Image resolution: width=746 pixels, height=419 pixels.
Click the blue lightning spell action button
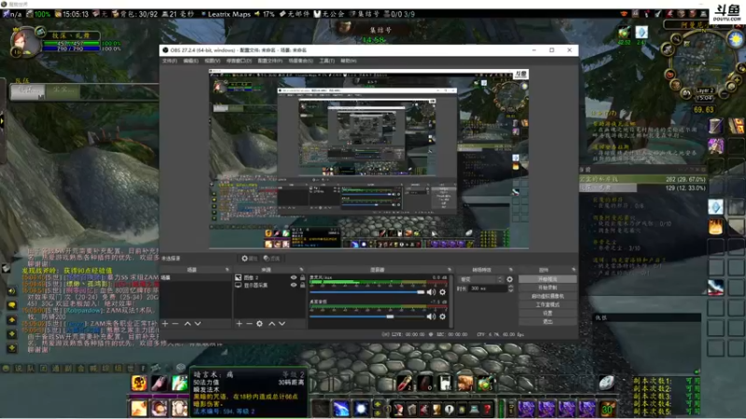click(x=341, y=409)
